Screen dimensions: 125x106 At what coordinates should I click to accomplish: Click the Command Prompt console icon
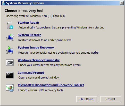pos(10,75)
